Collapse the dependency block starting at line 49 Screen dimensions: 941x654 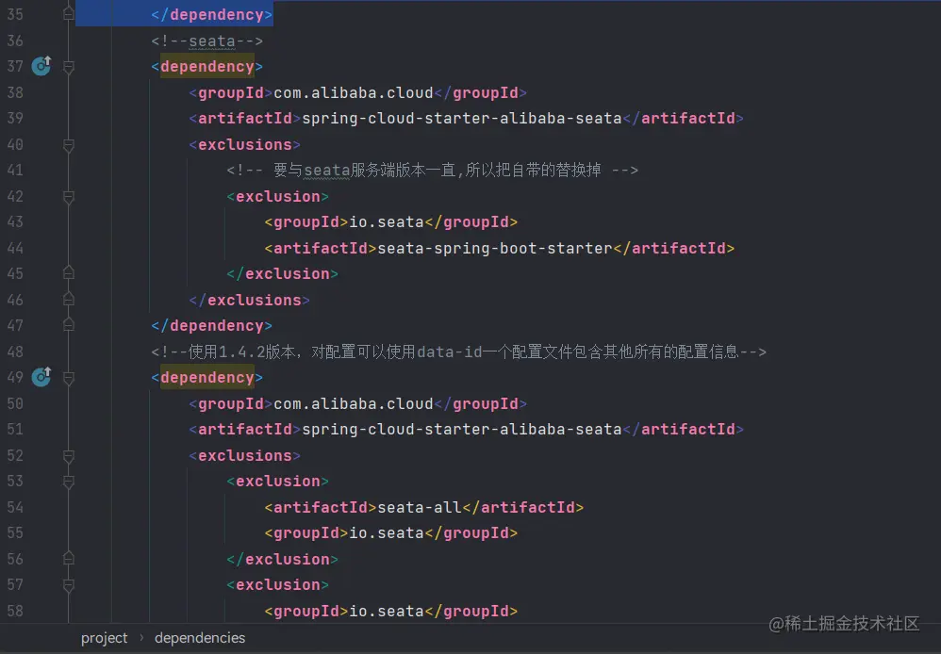point(69,378)
